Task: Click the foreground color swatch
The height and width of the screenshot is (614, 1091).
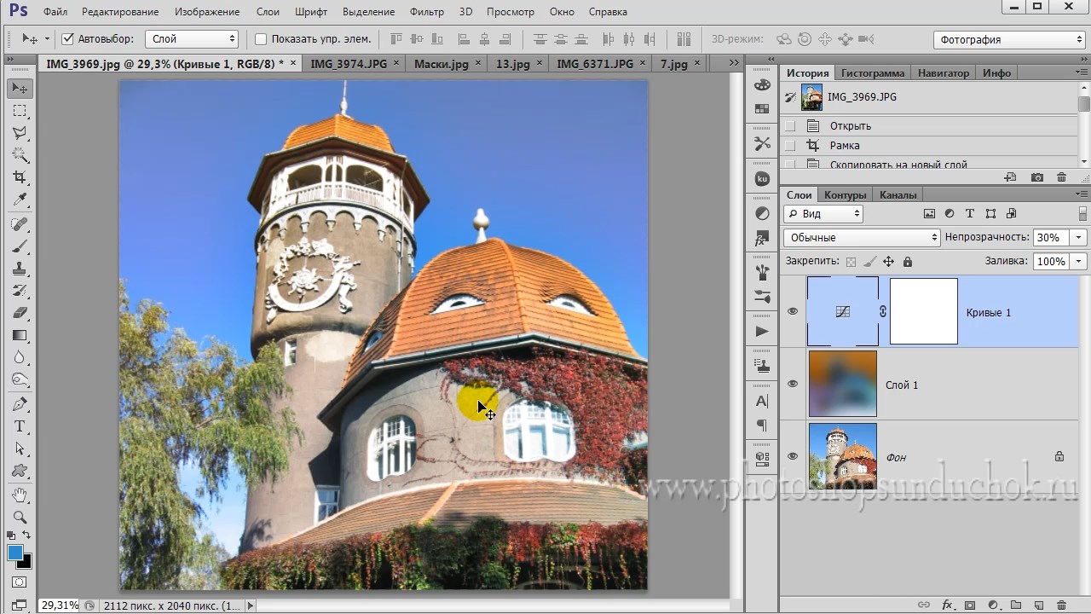Action: click(15, 553)
